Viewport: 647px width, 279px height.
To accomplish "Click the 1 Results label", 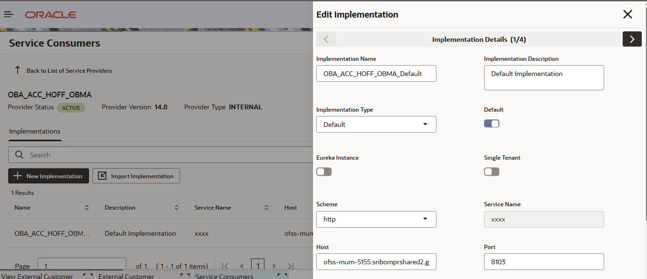I will tap(22, 193).
